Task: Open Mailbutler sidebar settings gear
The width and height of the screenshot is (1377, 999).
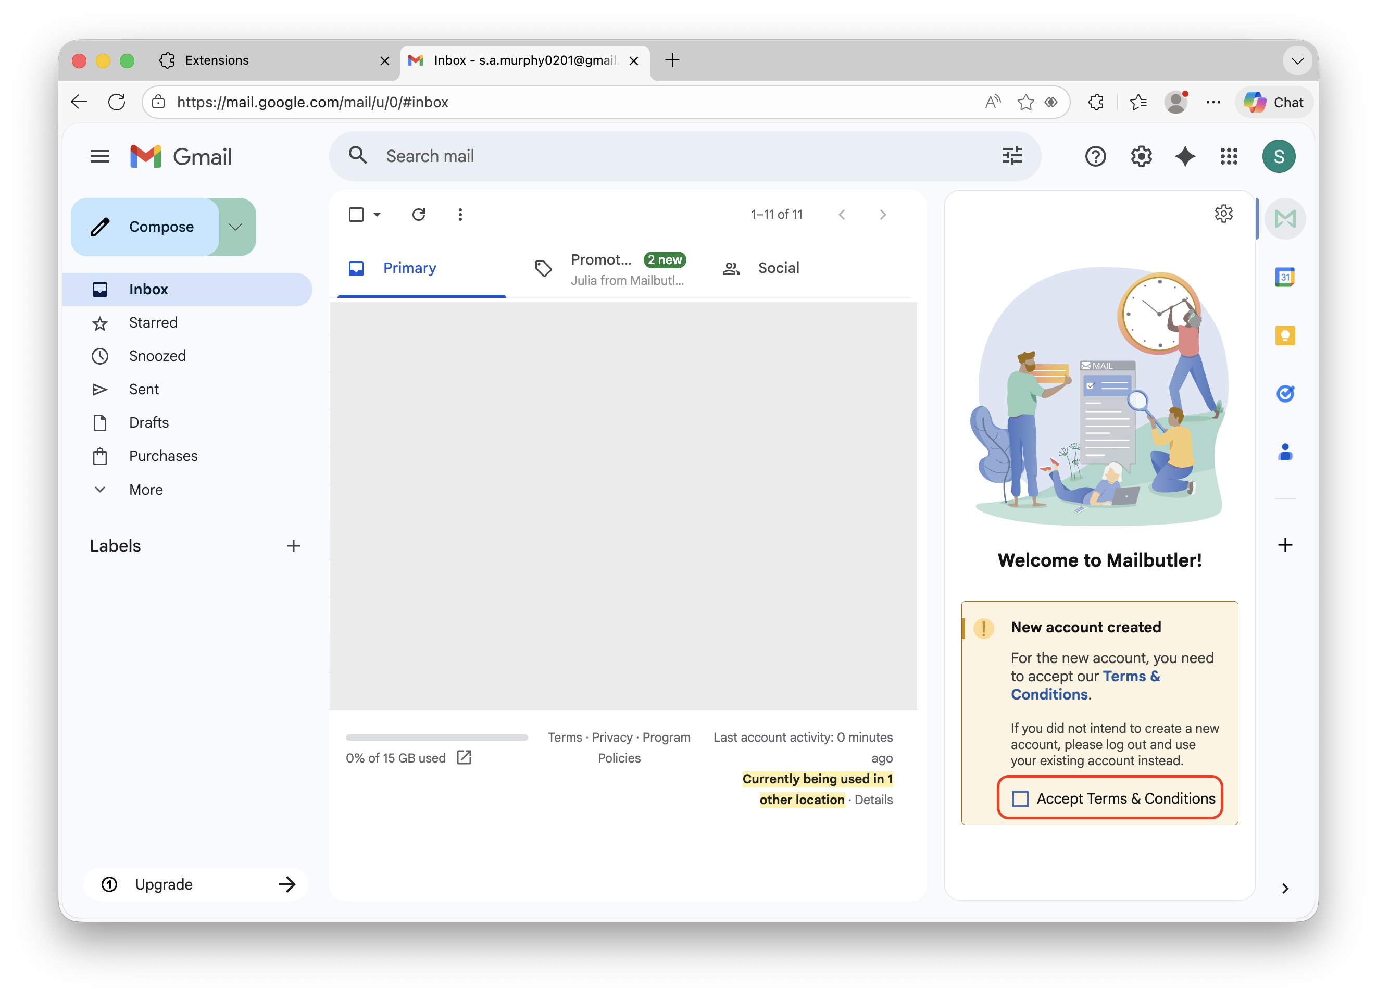Action: (1223, 214)
